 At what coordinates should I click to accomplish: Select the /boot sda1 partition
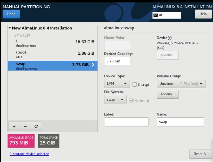(53, 54)
